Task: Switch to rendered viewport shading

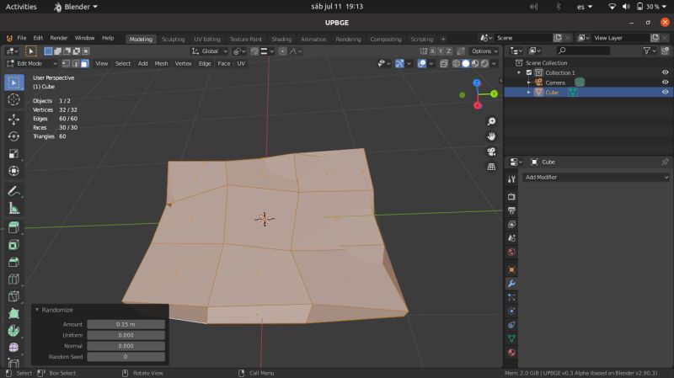Action: [484, 64]
